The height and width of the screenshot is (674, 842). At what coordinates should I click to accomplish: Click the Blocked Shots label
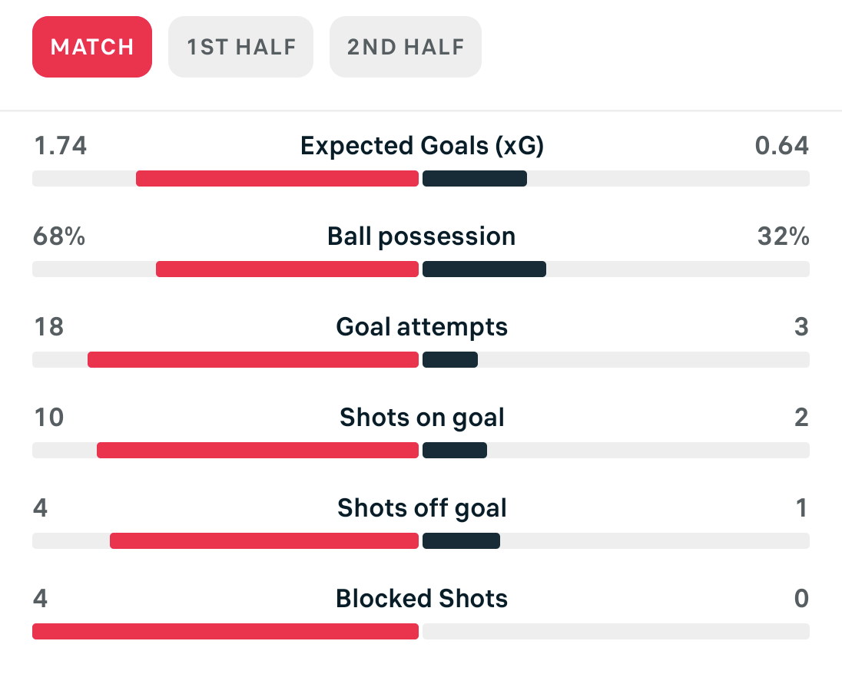pyautogui.click(x=422, y=598)
